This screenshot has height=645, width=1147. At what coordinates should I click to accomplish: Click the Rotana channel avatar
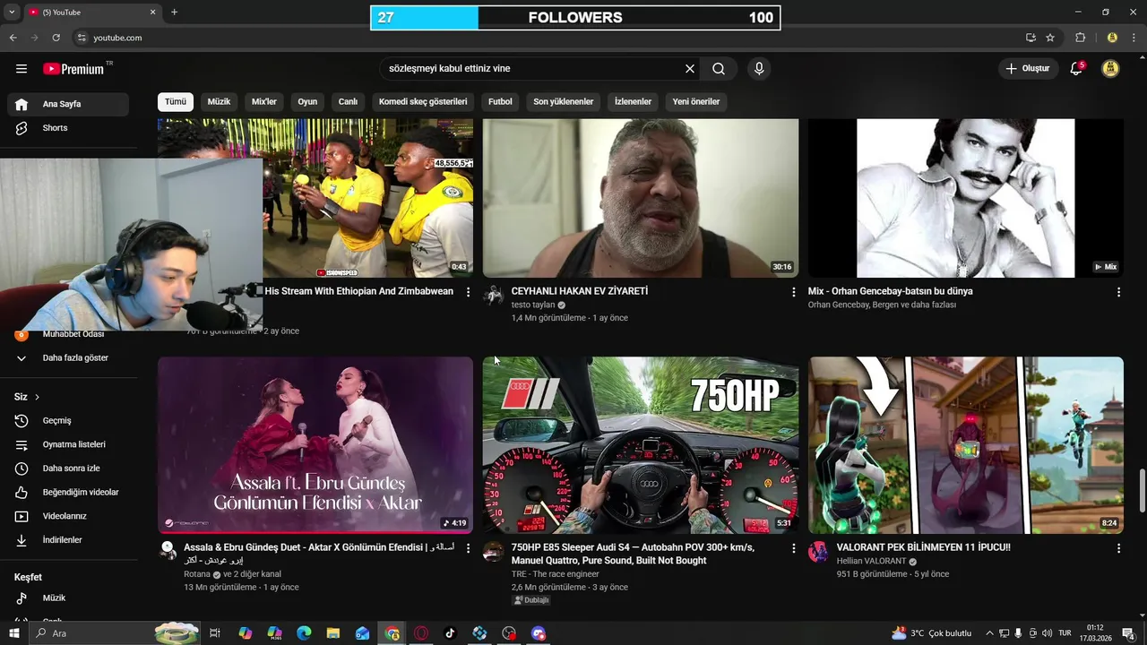coord(168,551)
